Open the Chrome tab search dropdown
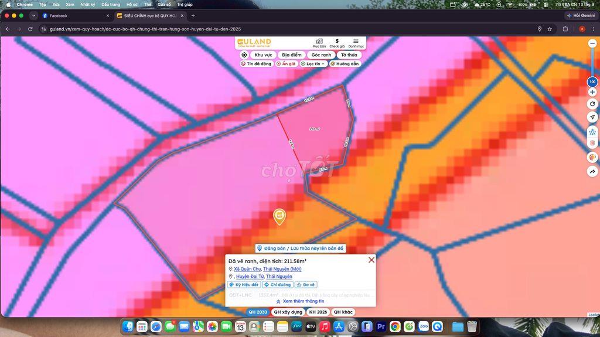 pos(33,16)
